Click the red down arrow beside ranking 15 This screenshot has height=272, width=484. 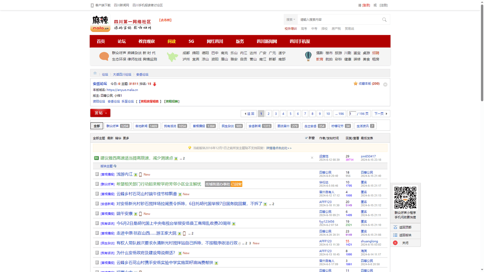point(155,84)
